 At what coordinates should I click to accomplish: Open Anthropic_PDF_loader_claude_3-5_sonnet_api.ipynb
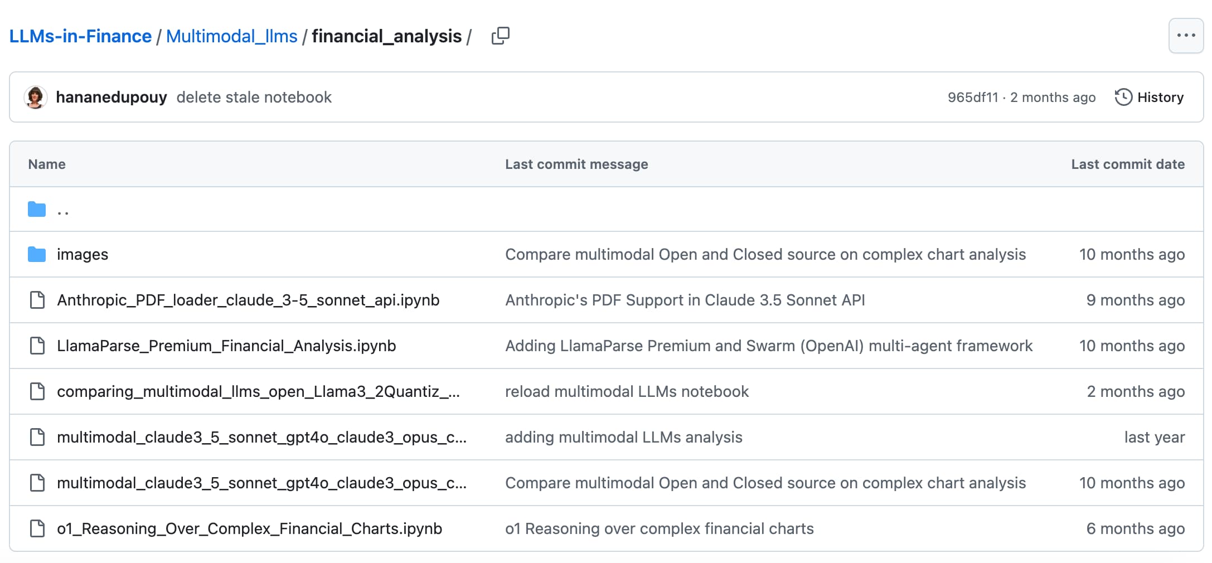click(248, 300)
